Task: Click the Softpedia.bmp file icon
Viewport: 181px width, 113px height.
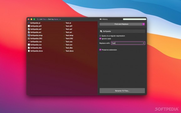Action: [x=29, y=35]
